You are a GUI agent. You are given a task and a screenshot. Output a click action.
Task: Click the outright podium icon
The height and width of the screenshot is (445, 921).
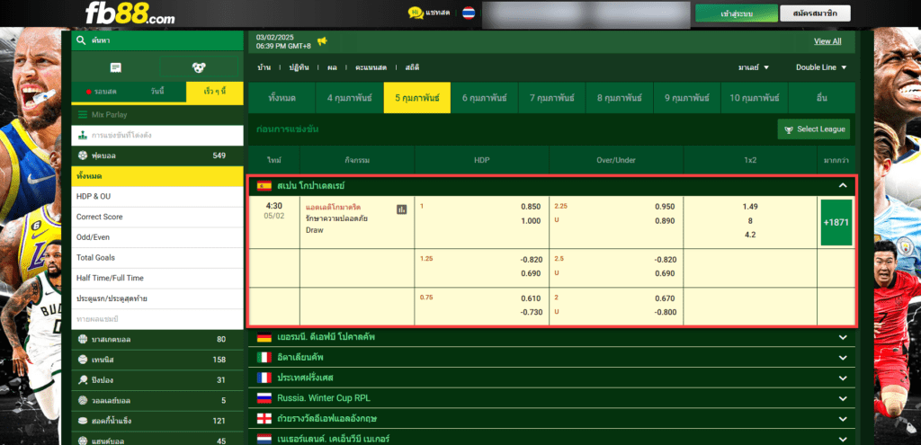tap(82, 135)
